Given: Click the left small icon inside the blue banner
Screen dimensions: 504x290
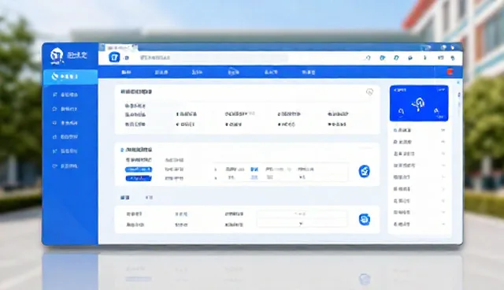Looking at the screenshot, I should click(x=401, y=112).
